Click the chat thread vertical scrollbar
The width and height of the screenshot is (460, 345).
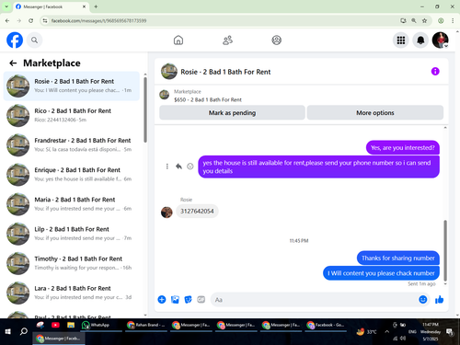point(445,250)
